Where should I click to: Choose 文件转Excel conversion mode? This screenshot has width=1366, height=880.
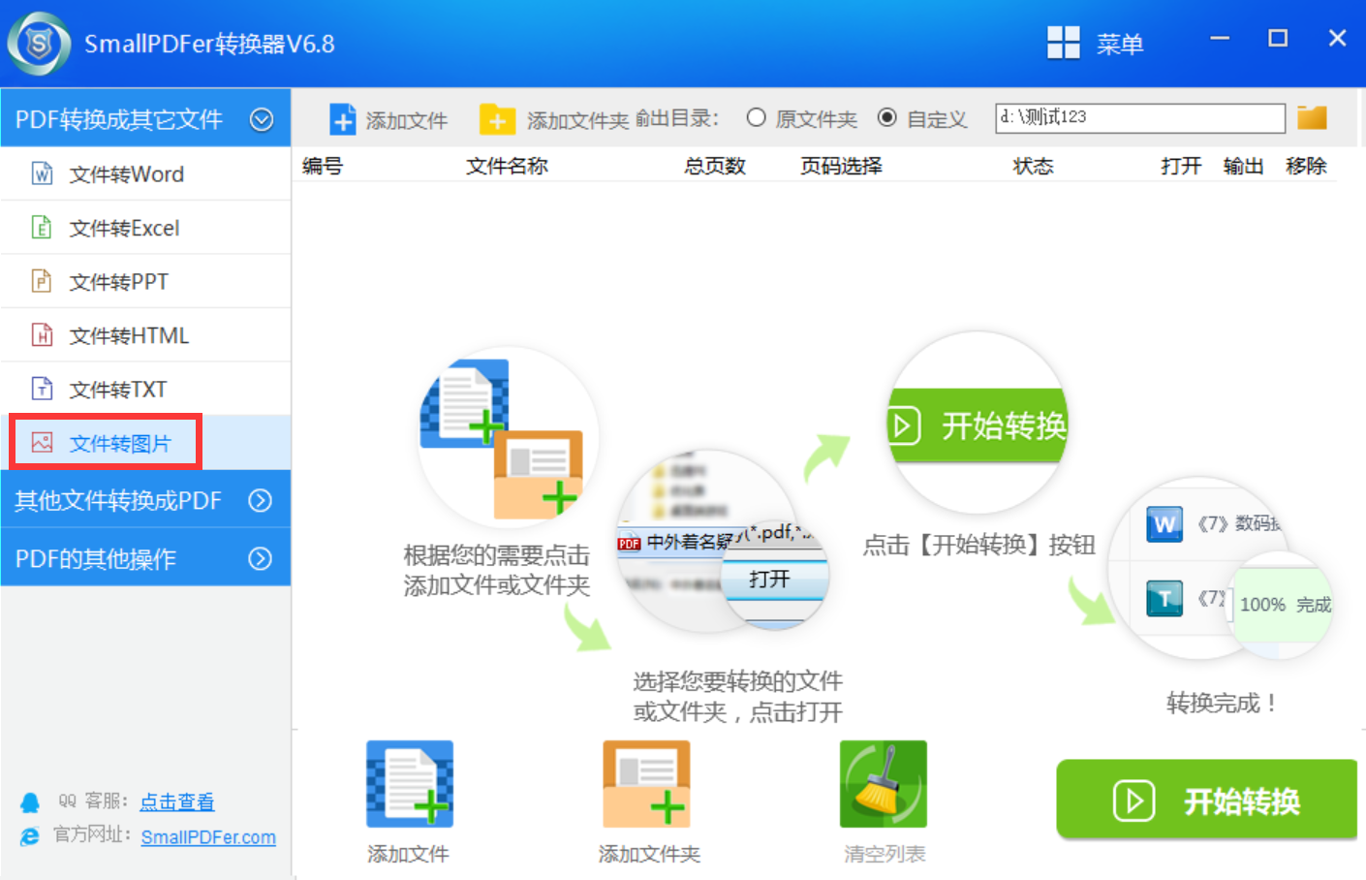(x=145, y=228)
